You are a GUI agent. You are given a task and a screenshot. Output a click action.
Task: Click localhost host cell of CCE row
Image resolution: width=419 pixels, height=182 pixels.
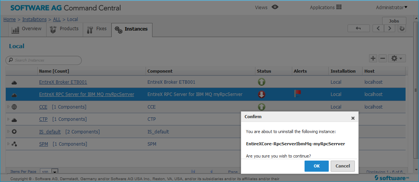373,107
